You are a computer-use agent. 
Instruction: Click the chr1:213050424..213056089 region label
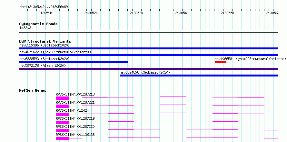pyautogui.click(x=44, y=7)
